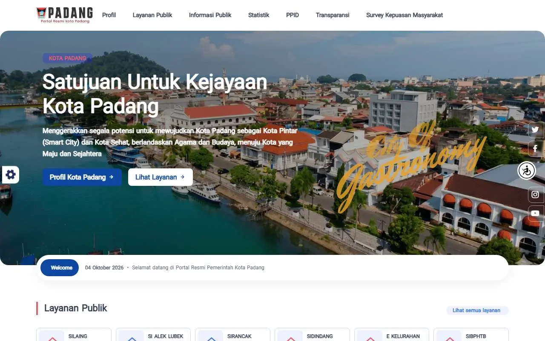
Task: Open the Layanan Publik menu
Action: click(x=152, y=15)
